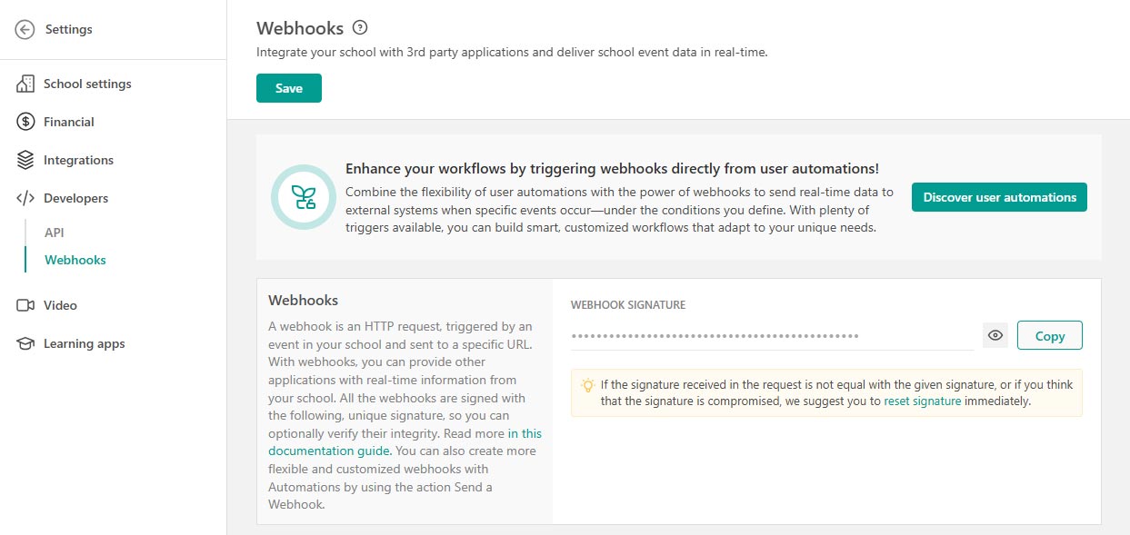
Task: Open the School settings menu
Action: pos(87,84)
